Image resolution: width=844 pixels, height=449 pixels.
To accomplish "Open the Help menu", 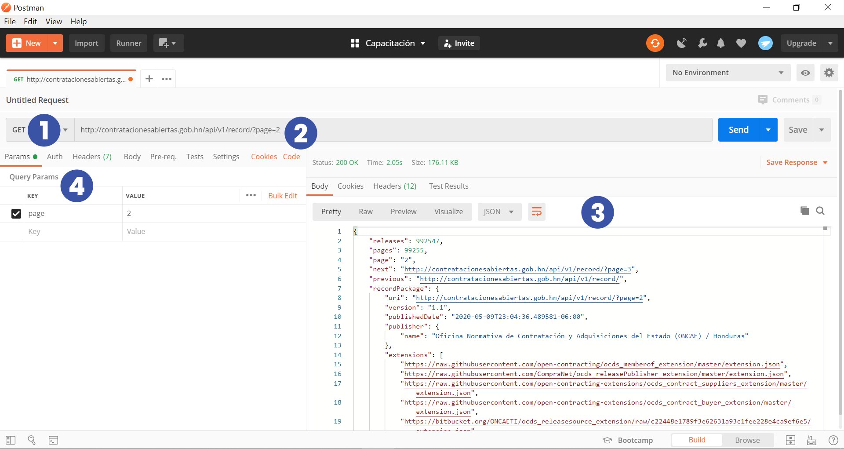I will click(x=79, y=22).
